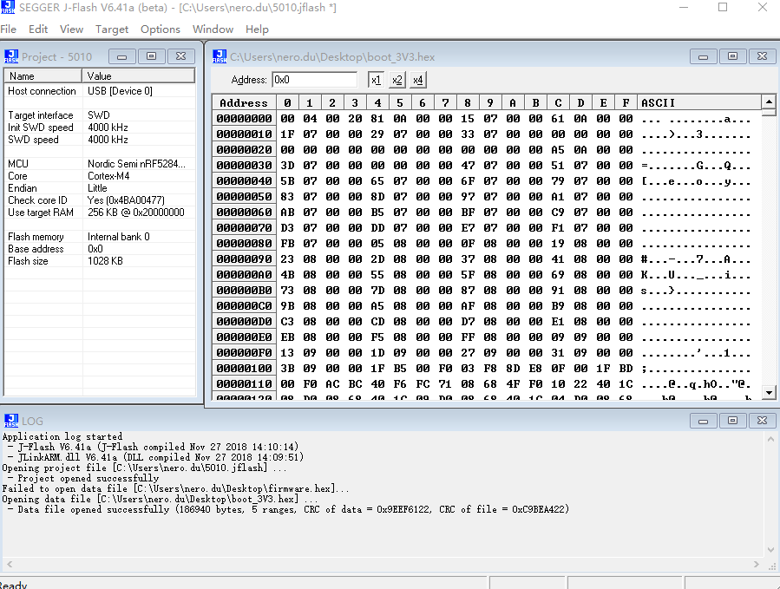Select the MCU Nordic Semi row
This screenshot has height=589, width=780.
coord(100,164)
